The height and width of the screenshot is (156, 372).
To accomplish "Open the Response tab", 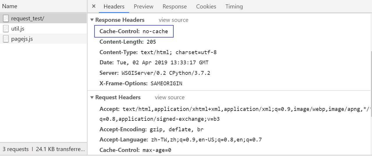I will (175, 6).
